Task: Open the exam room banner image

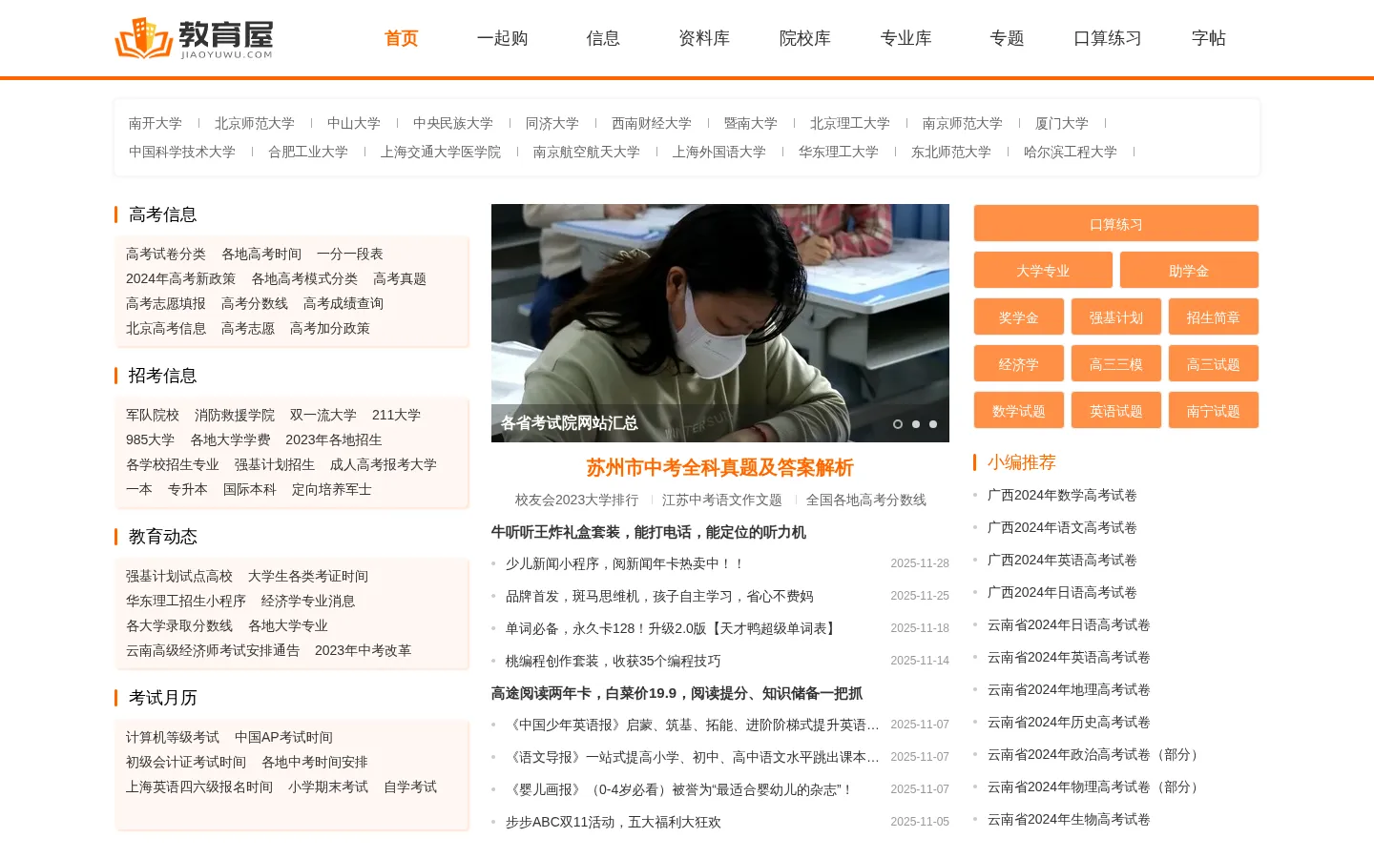Action: coord(720,323)
